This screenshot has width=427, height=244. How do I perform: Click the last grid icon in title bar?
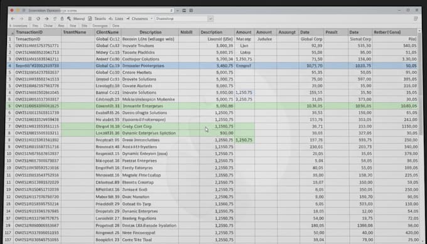[x=191, y=10]
